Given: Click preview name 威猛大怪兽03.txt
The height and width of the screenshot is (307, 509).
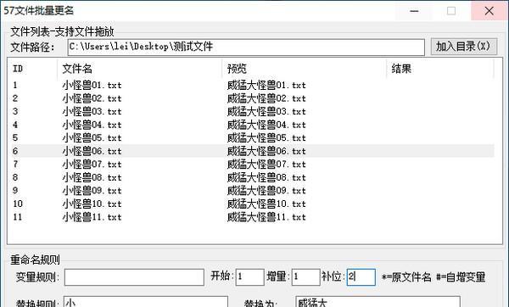Looking at the screenshot, I should pos(266,112).
